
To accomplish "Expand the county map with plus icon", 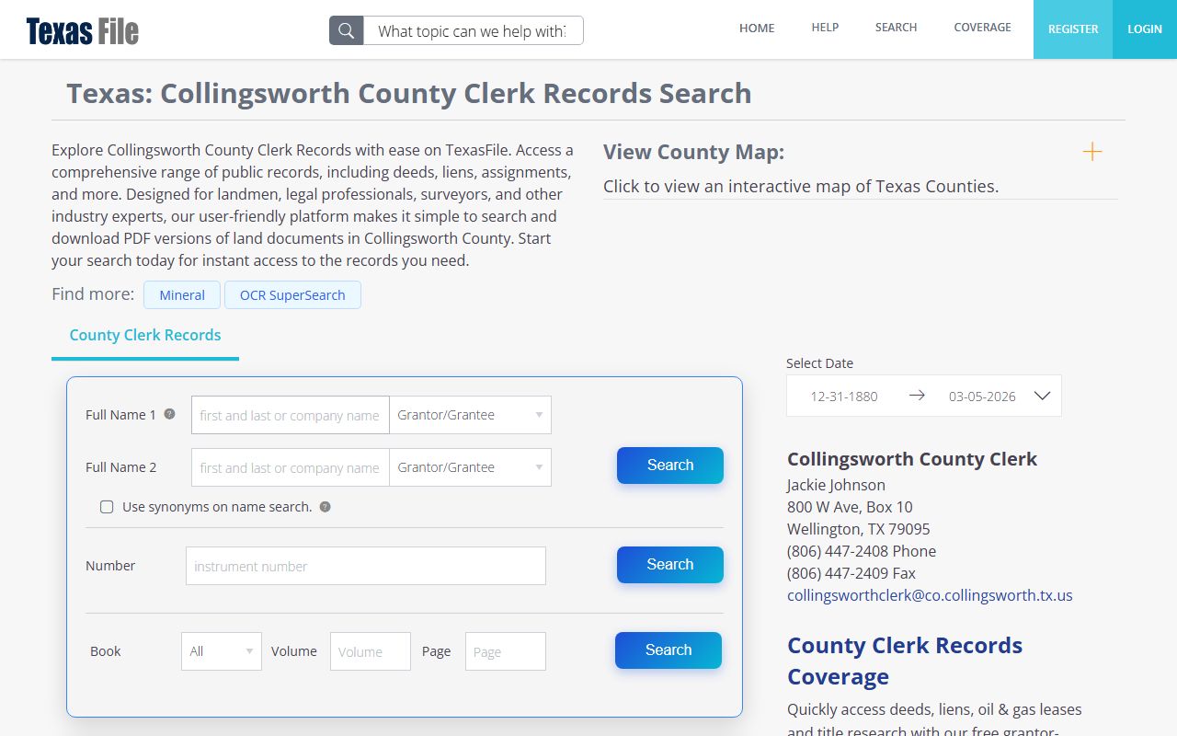I will [1092, 152].
